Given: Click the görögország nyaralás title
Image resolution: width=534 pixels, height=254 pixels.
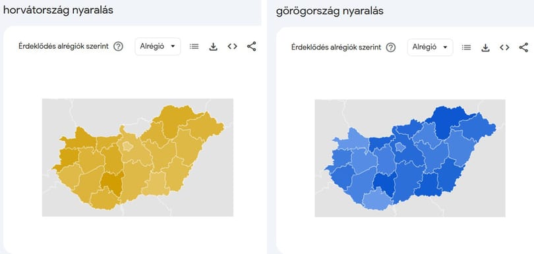Looking at the screenshot, I should 330,11.
